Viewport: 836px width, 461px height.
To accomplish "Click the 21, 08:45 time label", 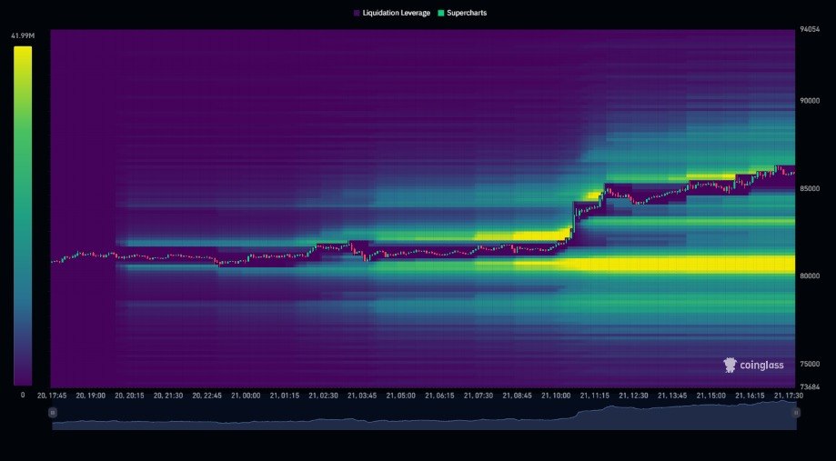I will [518, 396].
